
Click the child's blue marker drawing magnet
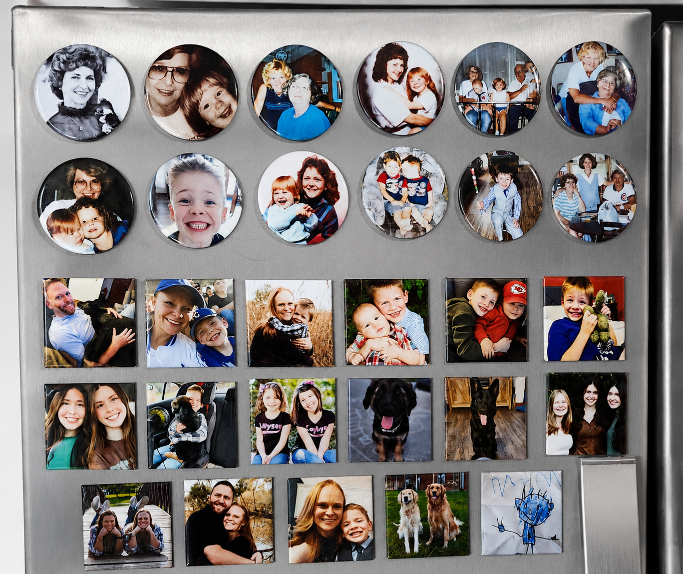pyautogui.click(x=522, y=513)
